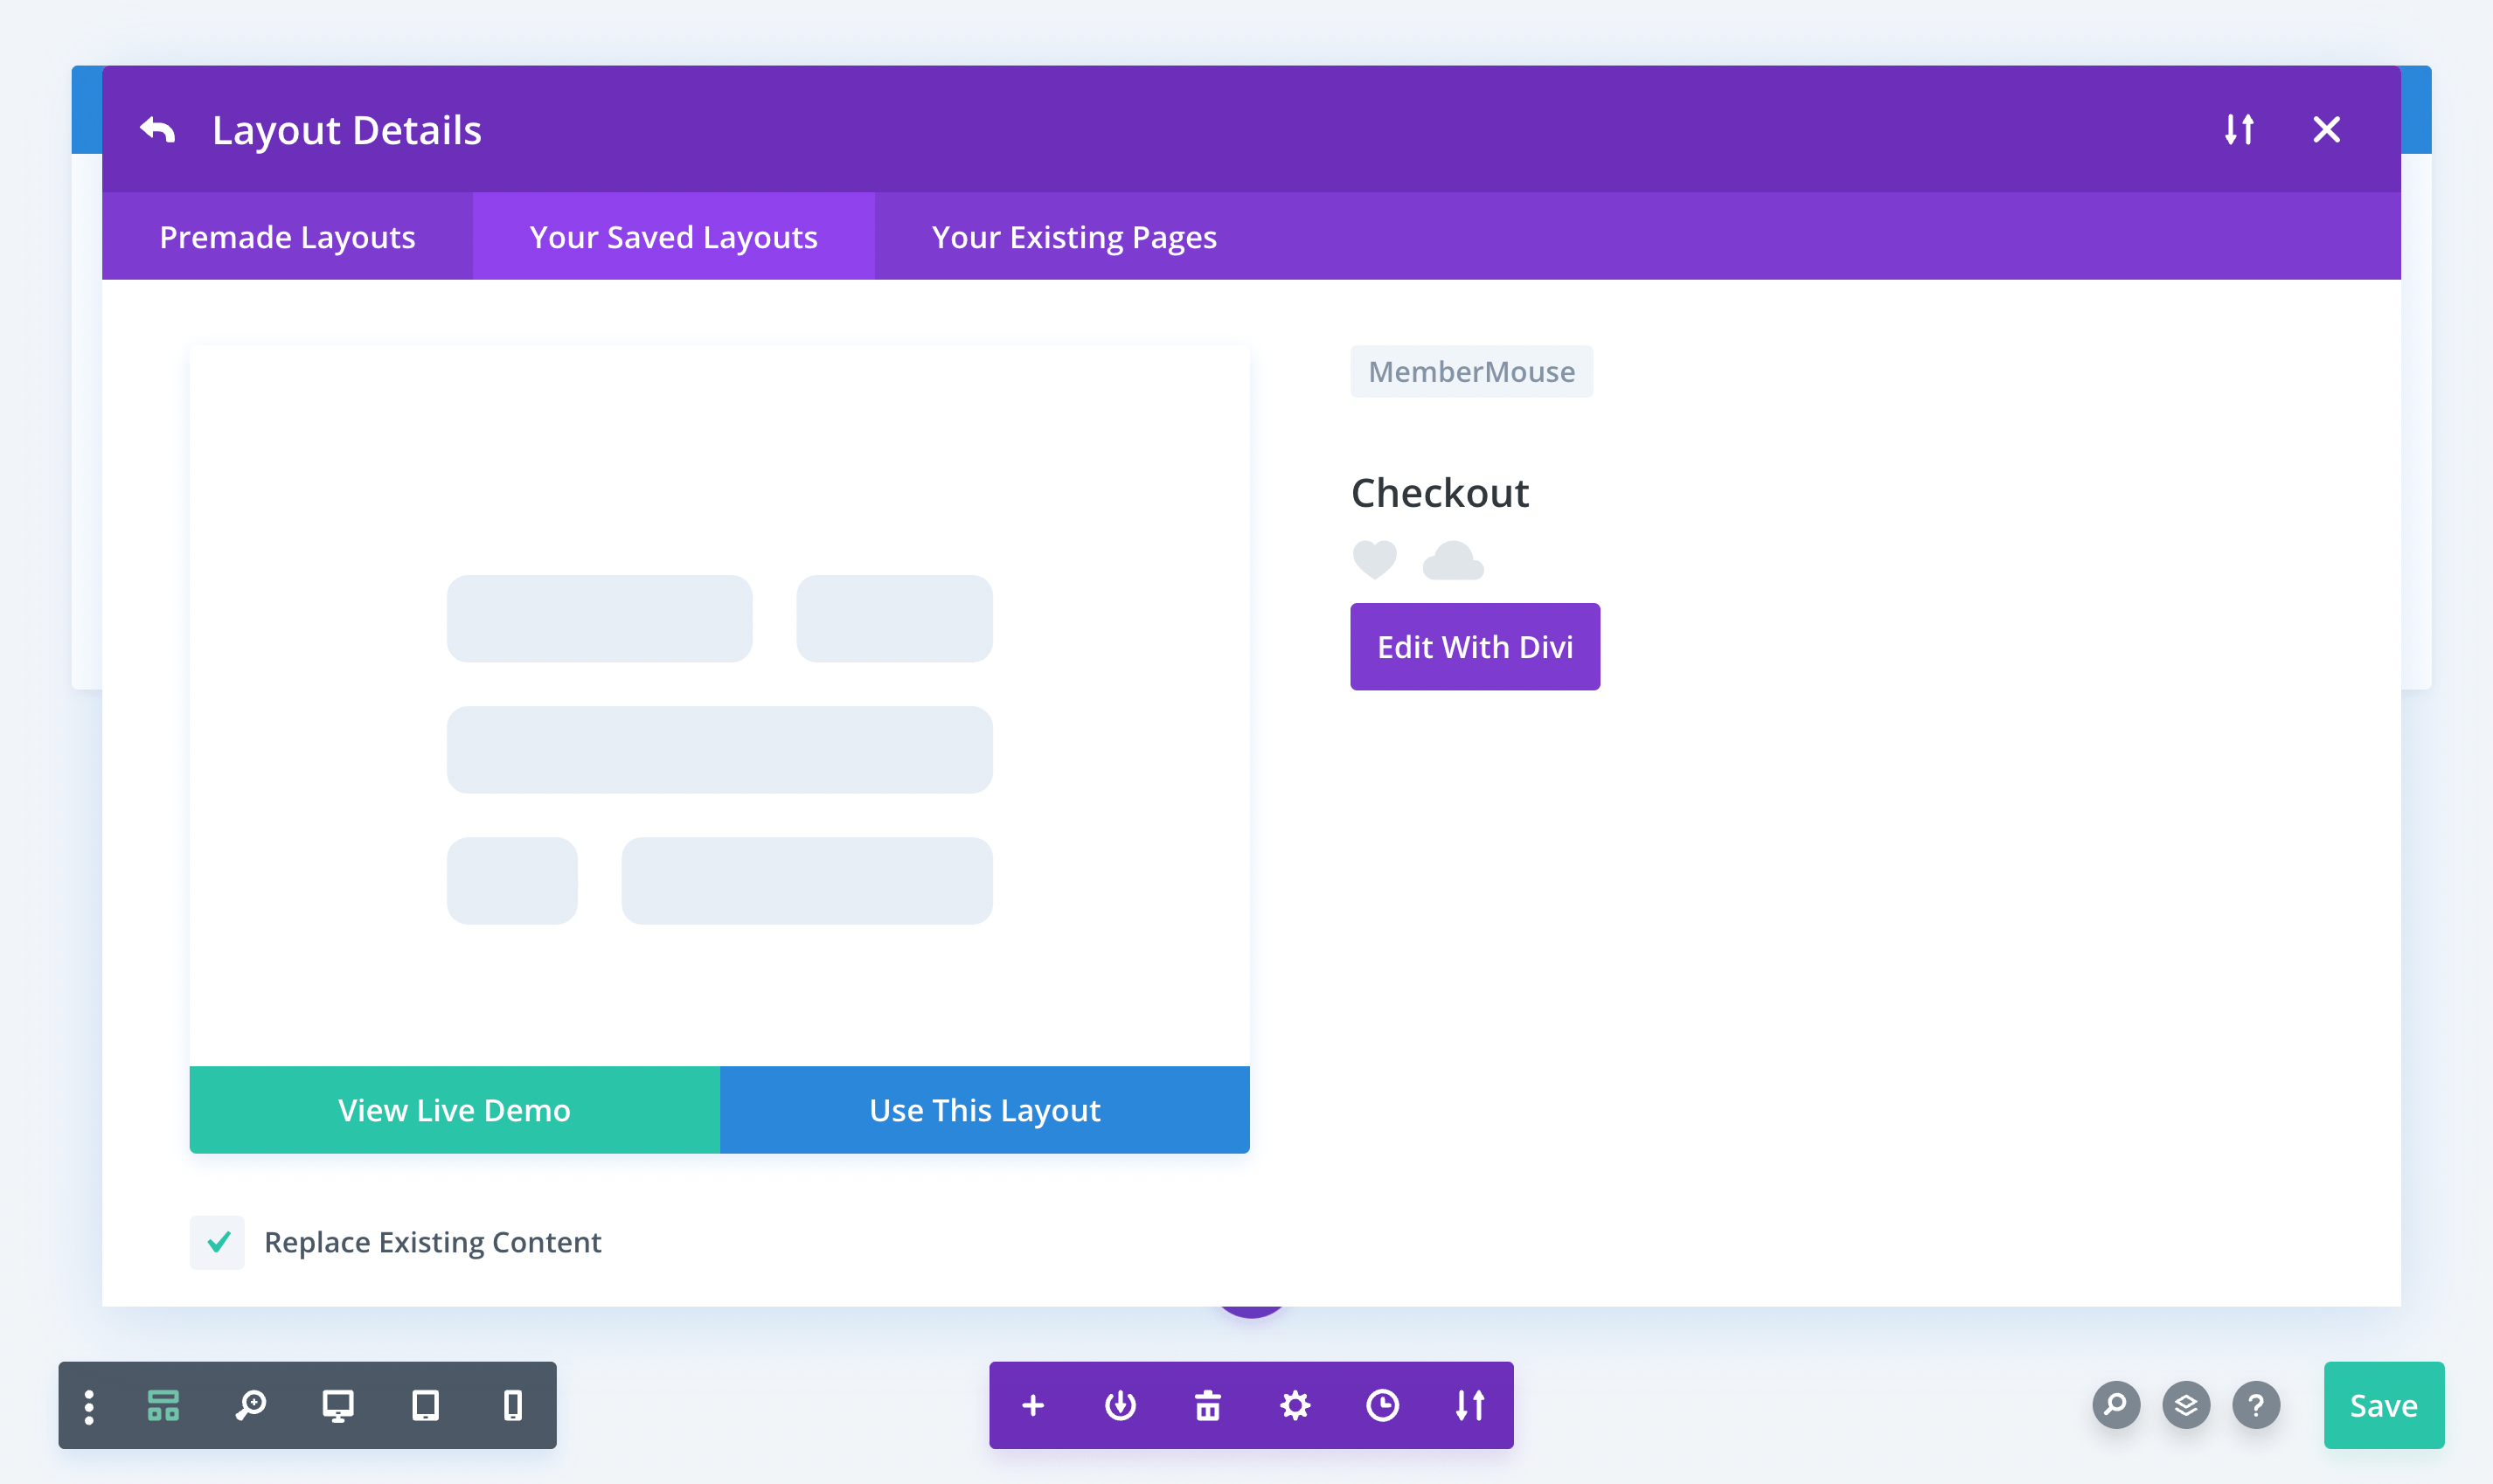The image size is (2493, 1484).
Task: Toggle the cloud save icon on layout
Action: 1452,562
